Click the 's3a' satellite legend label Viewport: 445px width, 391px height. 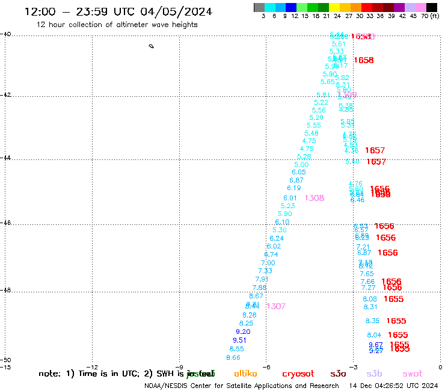pos(338,374)
